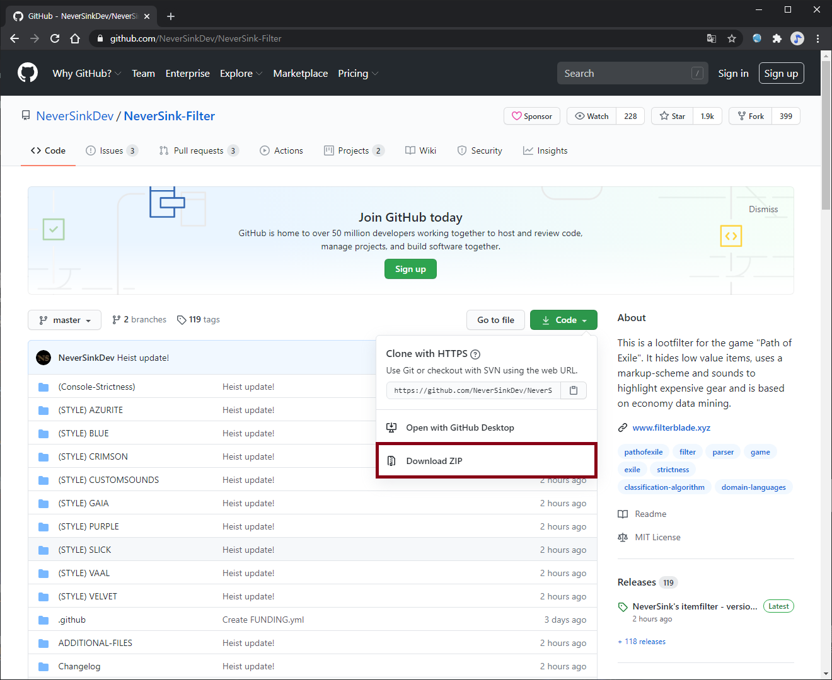Select the Code tab
Image resolution: width=832 pixels, height=680 pixels.
coord(48,150)
